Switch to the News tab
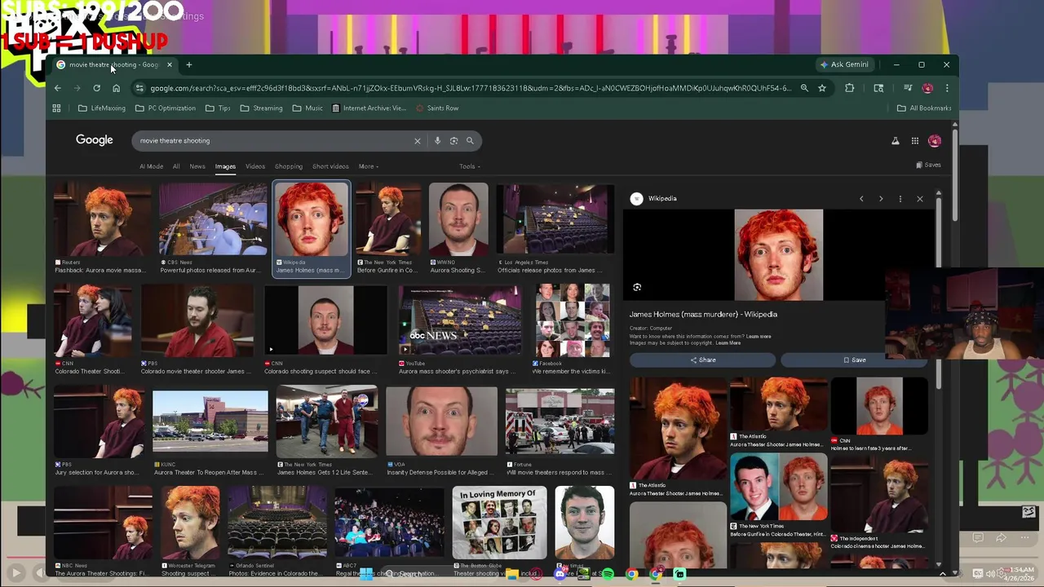Screen dimensions: 1044x587 click(197, 166)
